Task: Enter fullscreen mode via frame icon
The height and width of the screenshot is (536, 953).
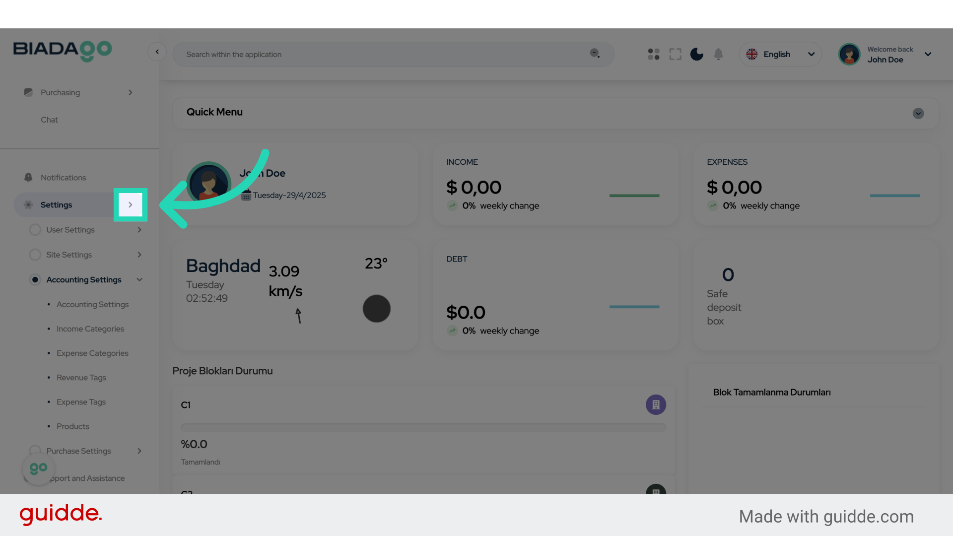Action: pyautogui.click(x=675, y=54)
